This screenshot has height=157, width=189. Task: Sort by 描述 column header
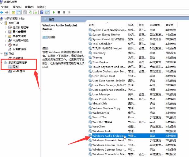pos(131,25)
